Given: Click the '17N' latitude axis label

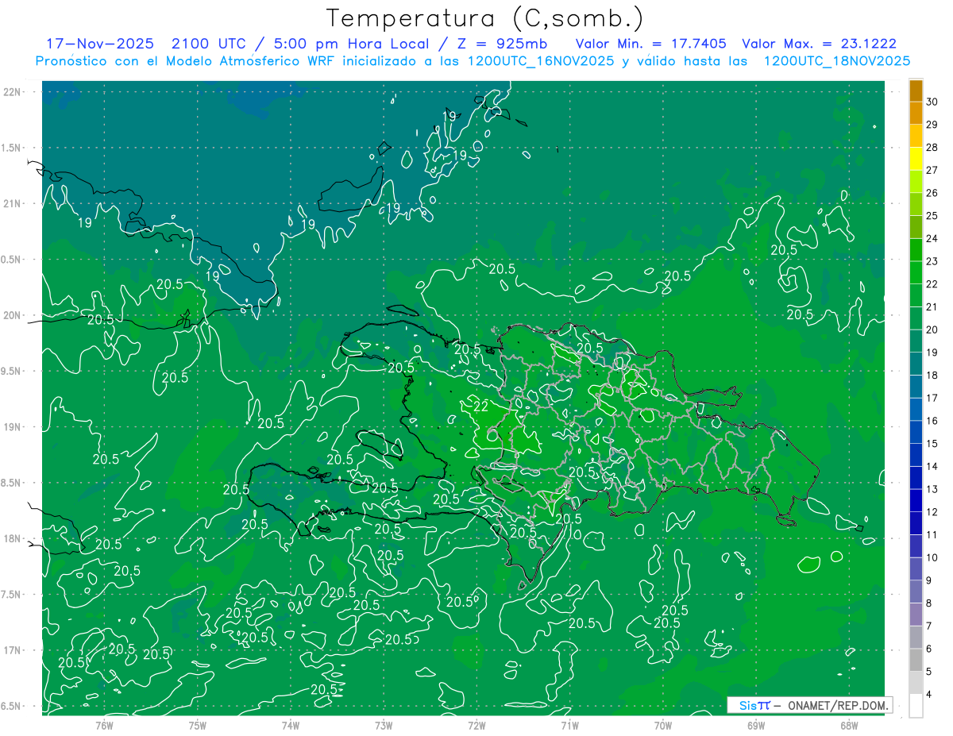Looking at the screenshot, I should [12, 650].
